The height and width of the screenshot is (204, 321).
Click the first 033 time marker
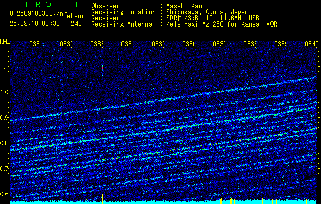(35, 44)
